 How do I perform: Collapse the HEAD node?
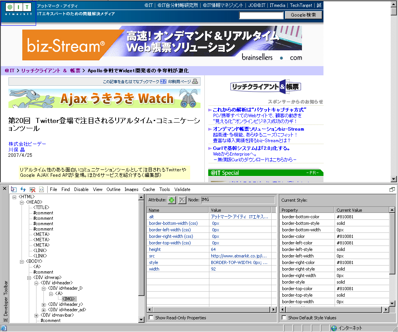[22, 202]
